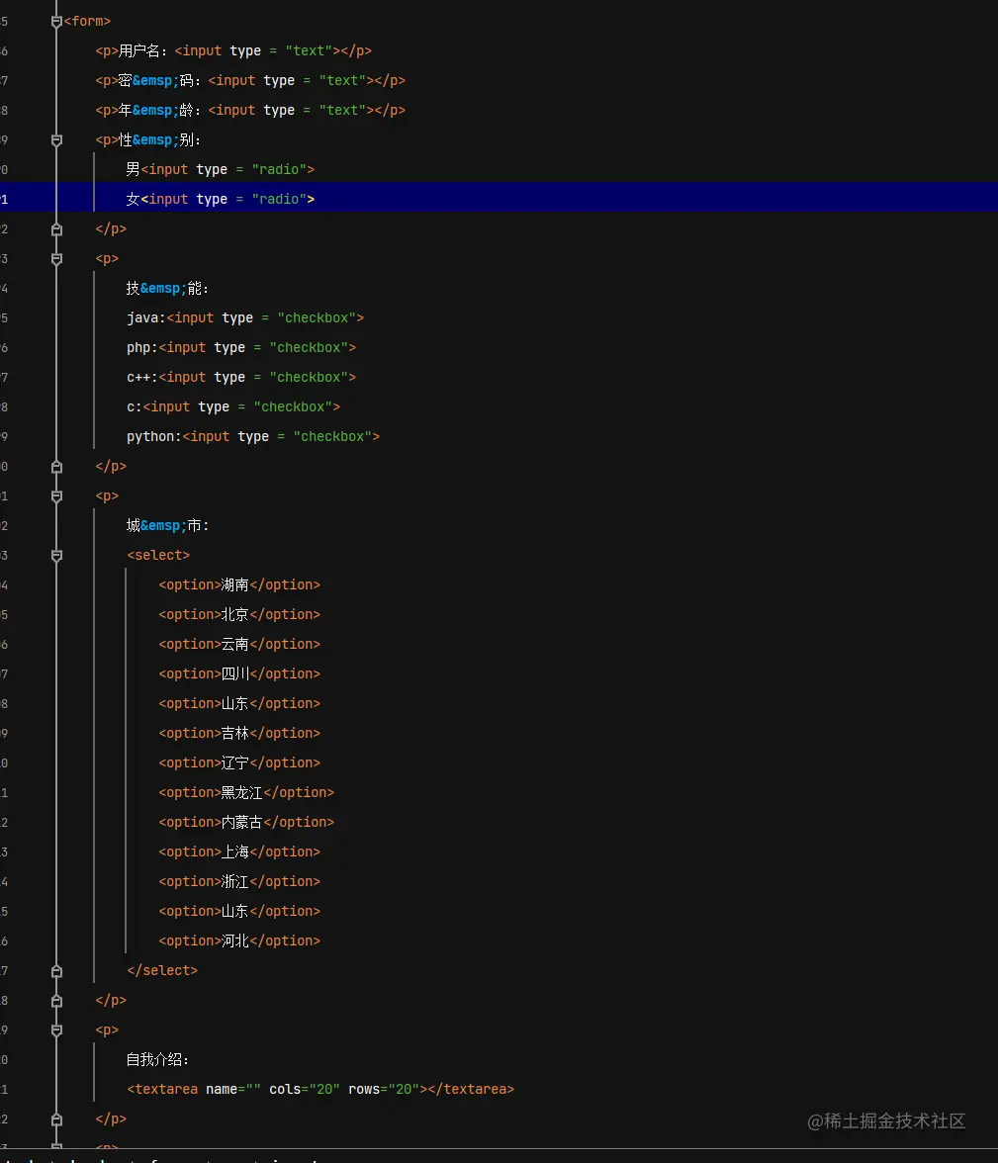This screenshot has width=998, height=1163.
Task: Click fold-end marker on </p> directly below </select>
Action: pyautogui.click(x=56, y=1001)
